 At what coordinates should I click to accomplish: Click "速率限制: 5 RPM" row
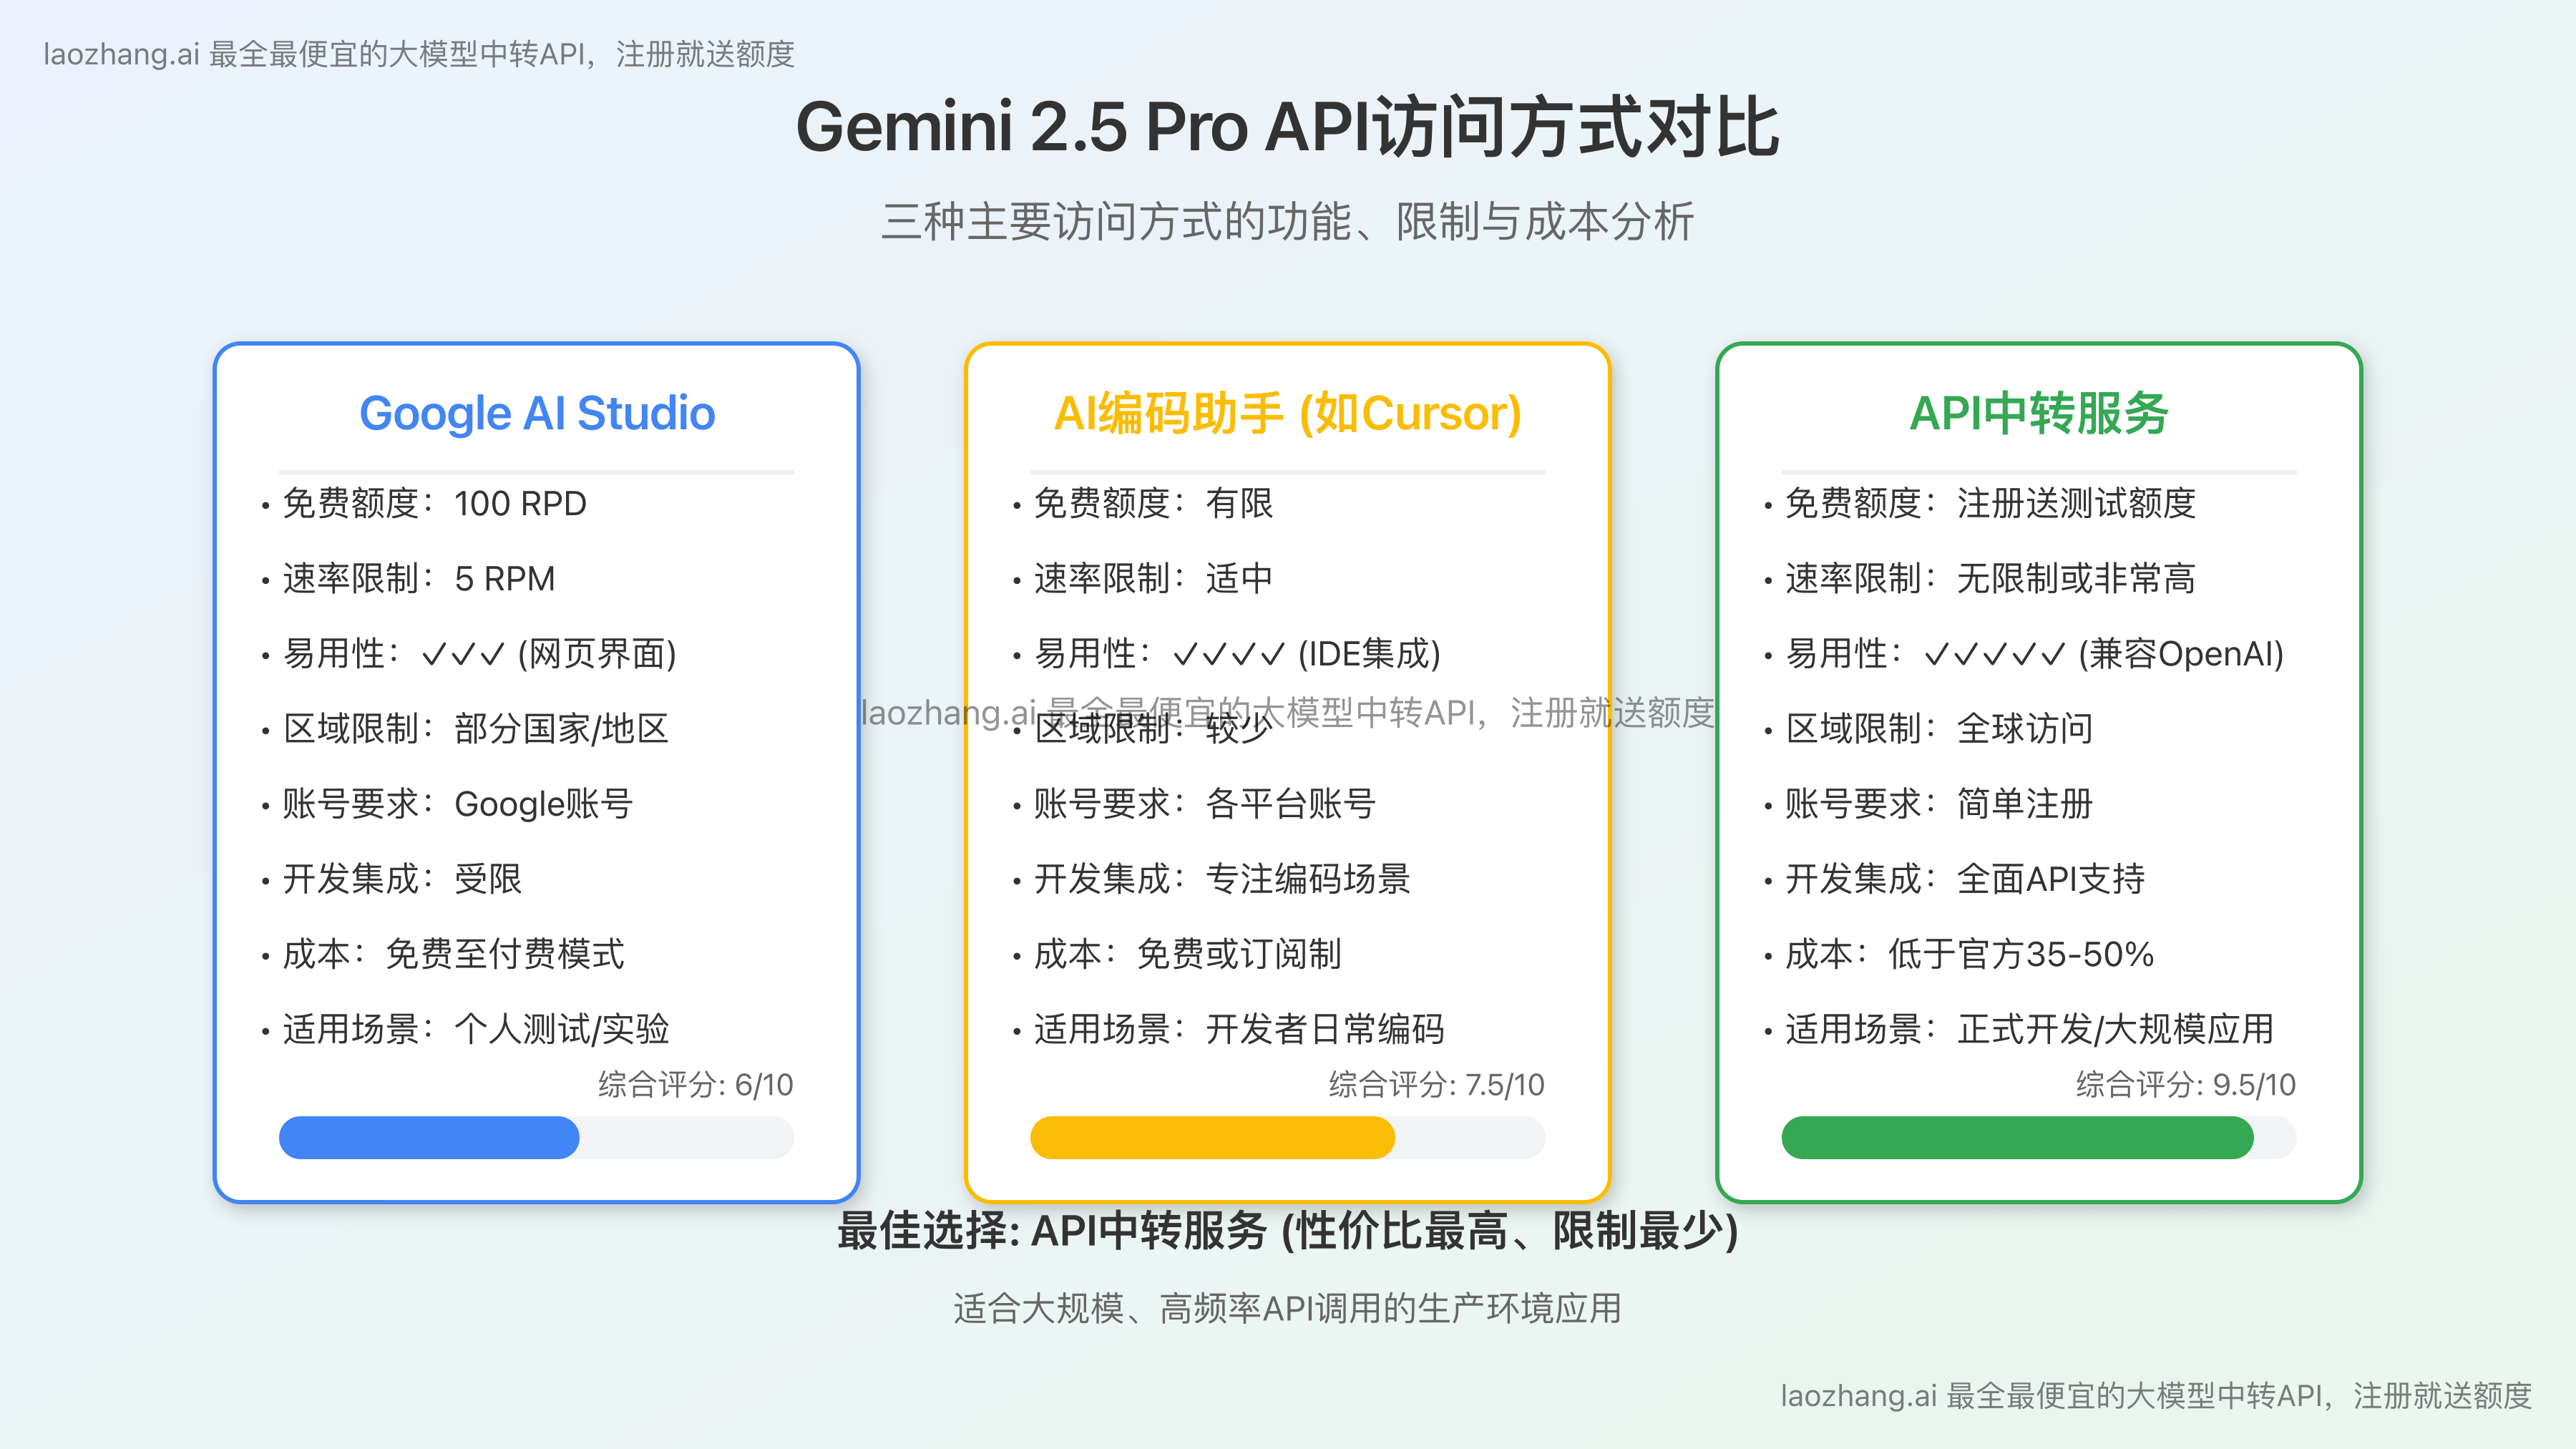[x=409, y=578]
